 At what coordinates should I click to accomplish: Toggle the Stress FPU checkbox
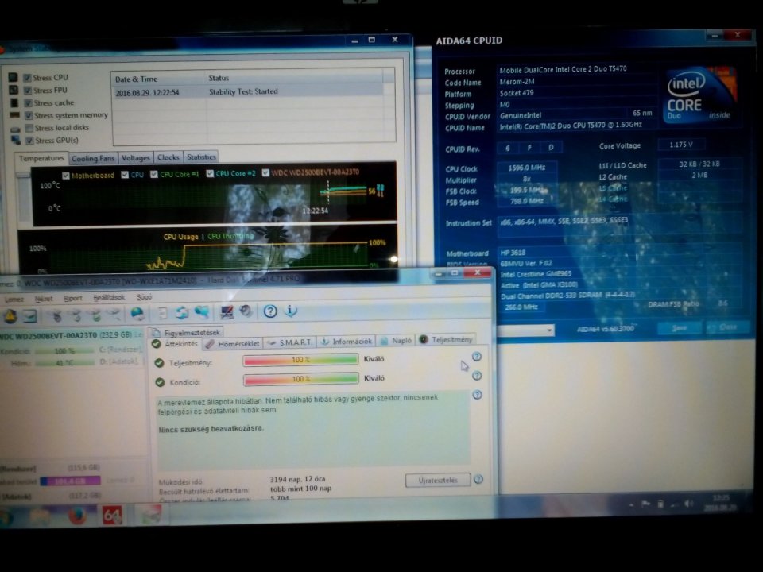(x=28, y=91)
